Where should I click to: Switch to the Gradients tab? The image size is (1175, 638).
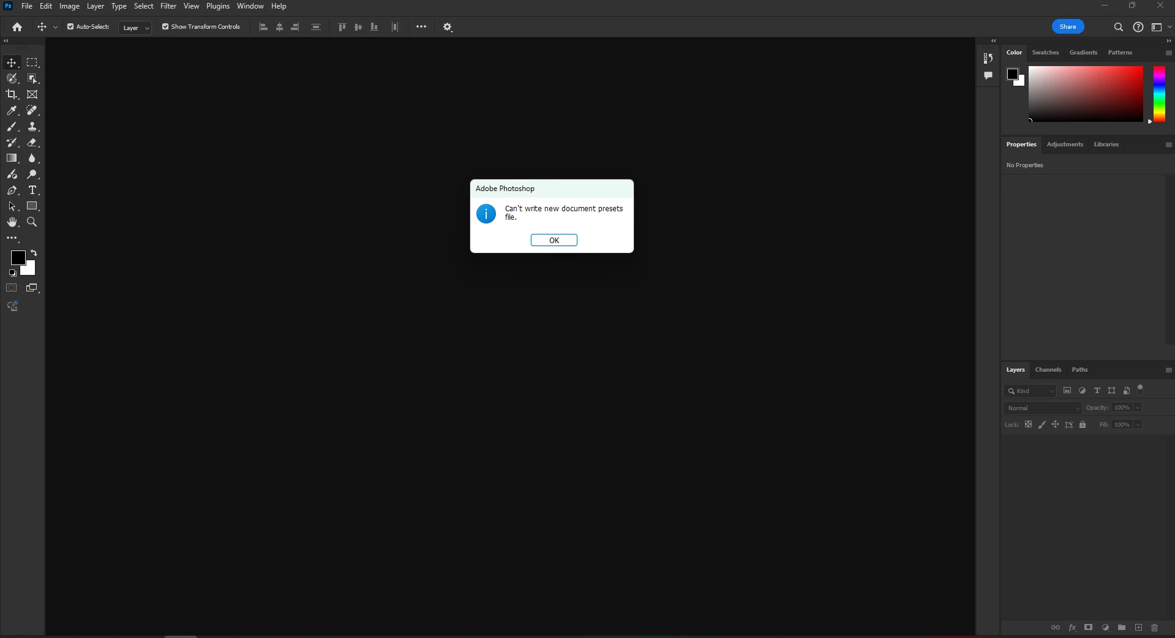[1083, 53]
